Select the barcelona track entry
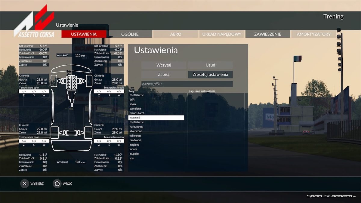Image resolution: width=361 pixels, height=203 pixels. coord(156,109)
